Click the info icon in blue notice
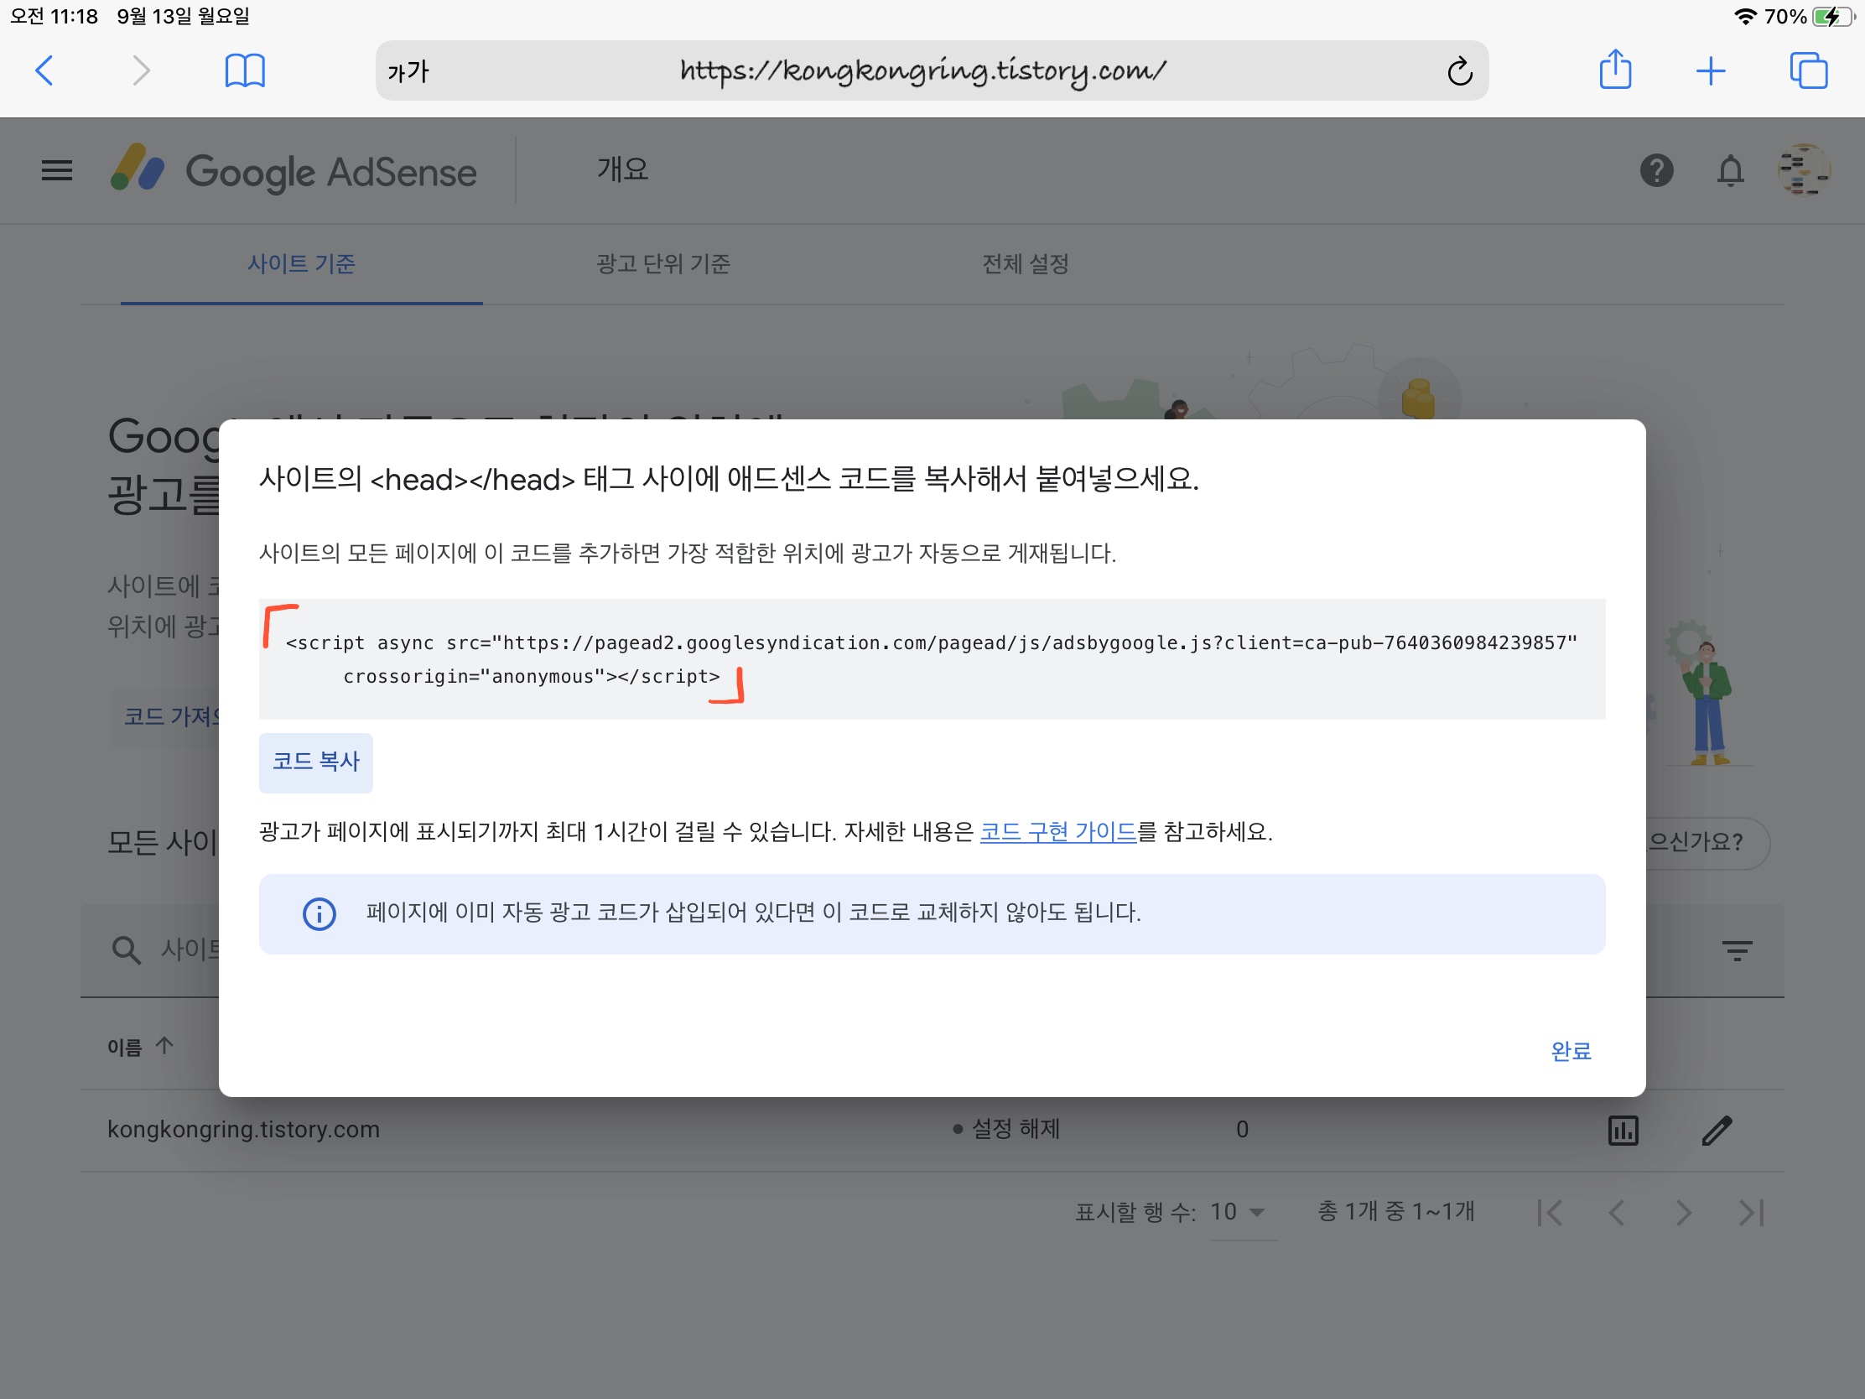Image resolution: width=1865 pixels, height=1399 pixels. click(x=319, y=914)
